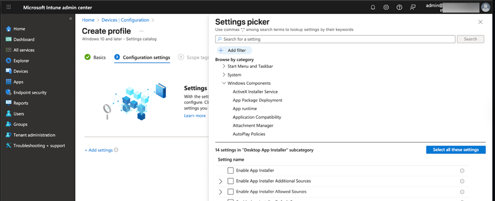
Task: Select ActiveX Installer Service subcategory
Action: click(255, 92)
